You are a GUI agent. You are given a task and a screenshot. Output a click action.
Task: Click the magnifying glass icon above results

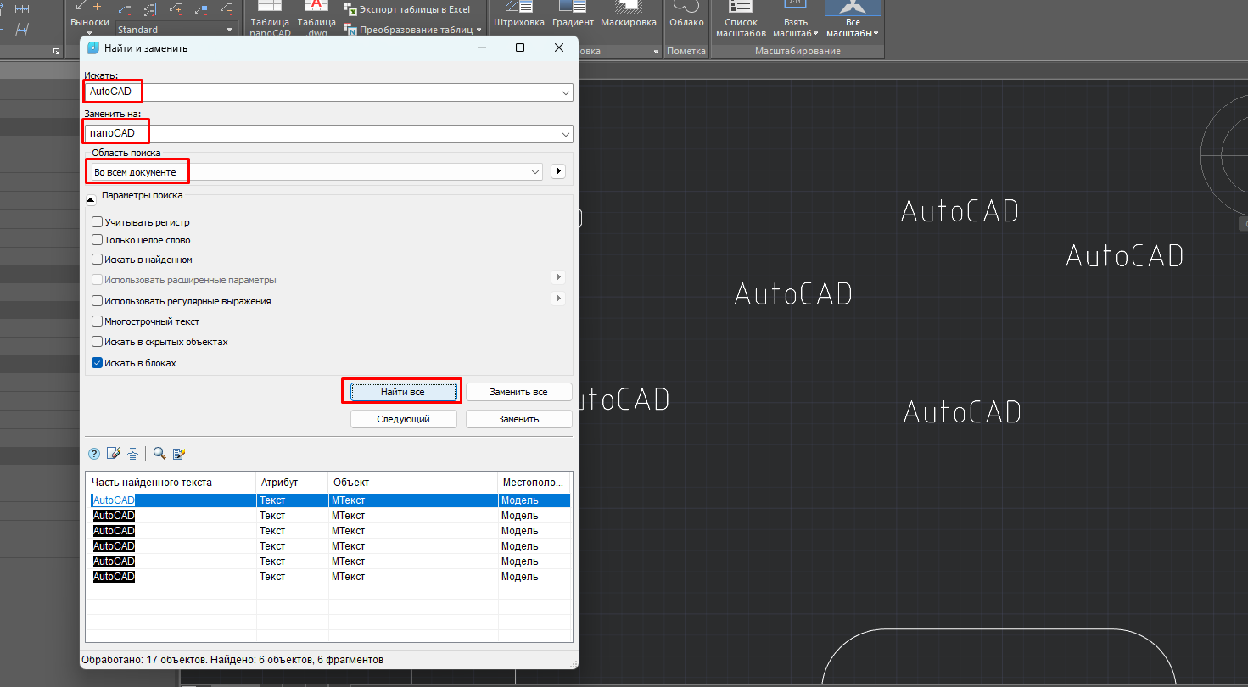click(159, 454)
